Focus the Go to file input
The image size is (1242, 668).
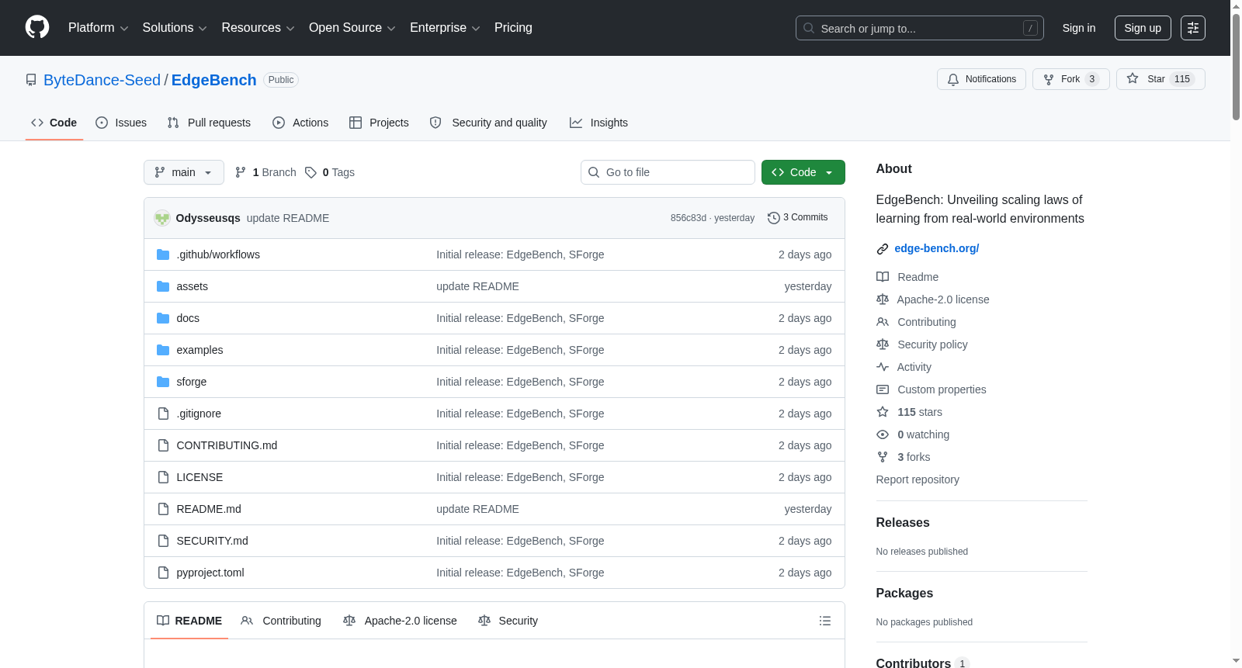[668, 172]
